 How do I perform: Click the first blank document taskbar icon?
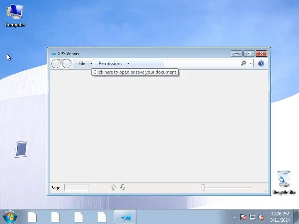(x=33, y=217)
